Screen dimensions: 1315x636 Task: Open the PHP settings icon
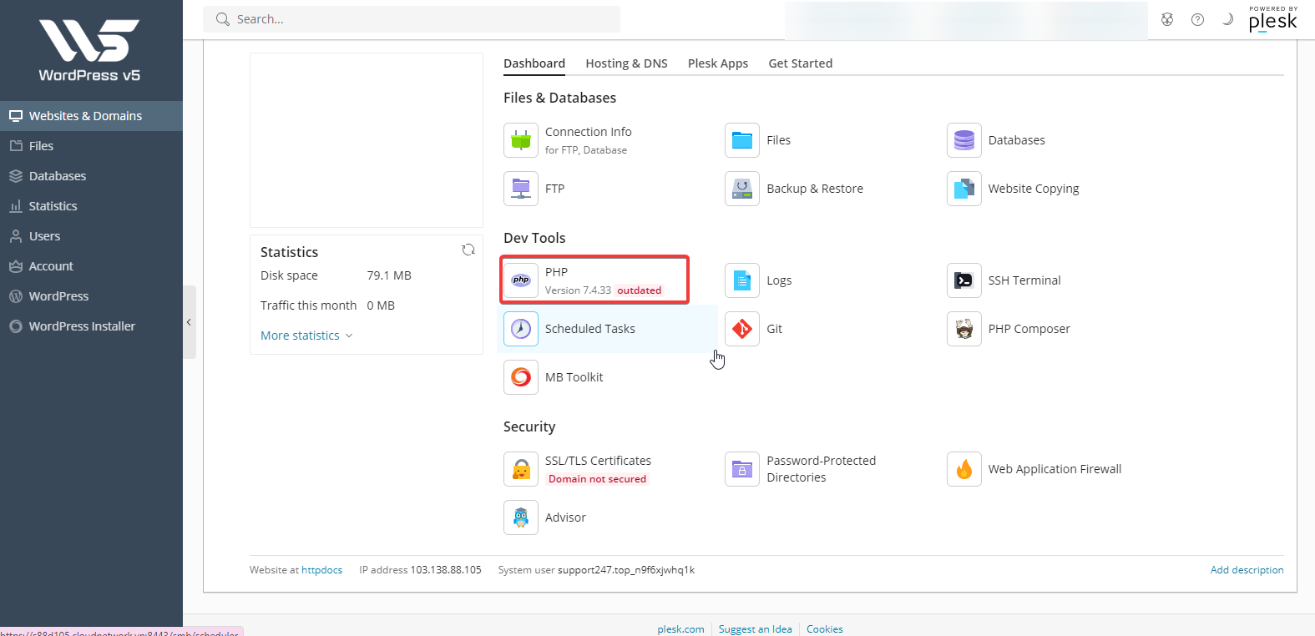pyautogui.click(x=521, y=280)
